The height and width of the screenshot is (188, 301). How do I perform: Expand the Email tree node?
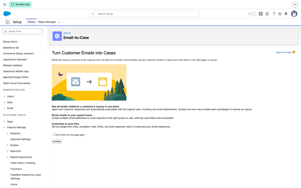[x=4, y=108]
